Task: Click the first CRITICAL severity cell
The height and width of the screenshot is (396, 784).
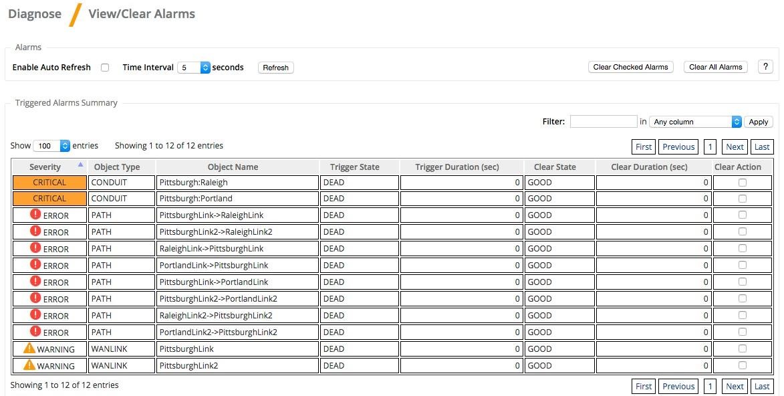Action: pos(49,182)
